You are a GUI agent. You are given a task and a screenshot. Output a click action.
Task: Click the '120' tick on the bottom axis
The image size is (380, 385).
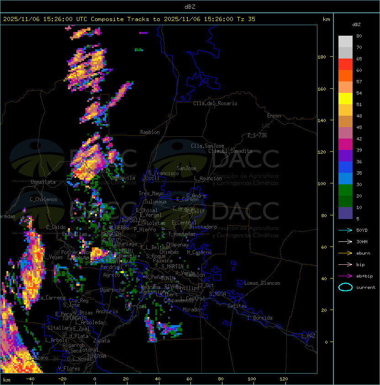[283, 379]
